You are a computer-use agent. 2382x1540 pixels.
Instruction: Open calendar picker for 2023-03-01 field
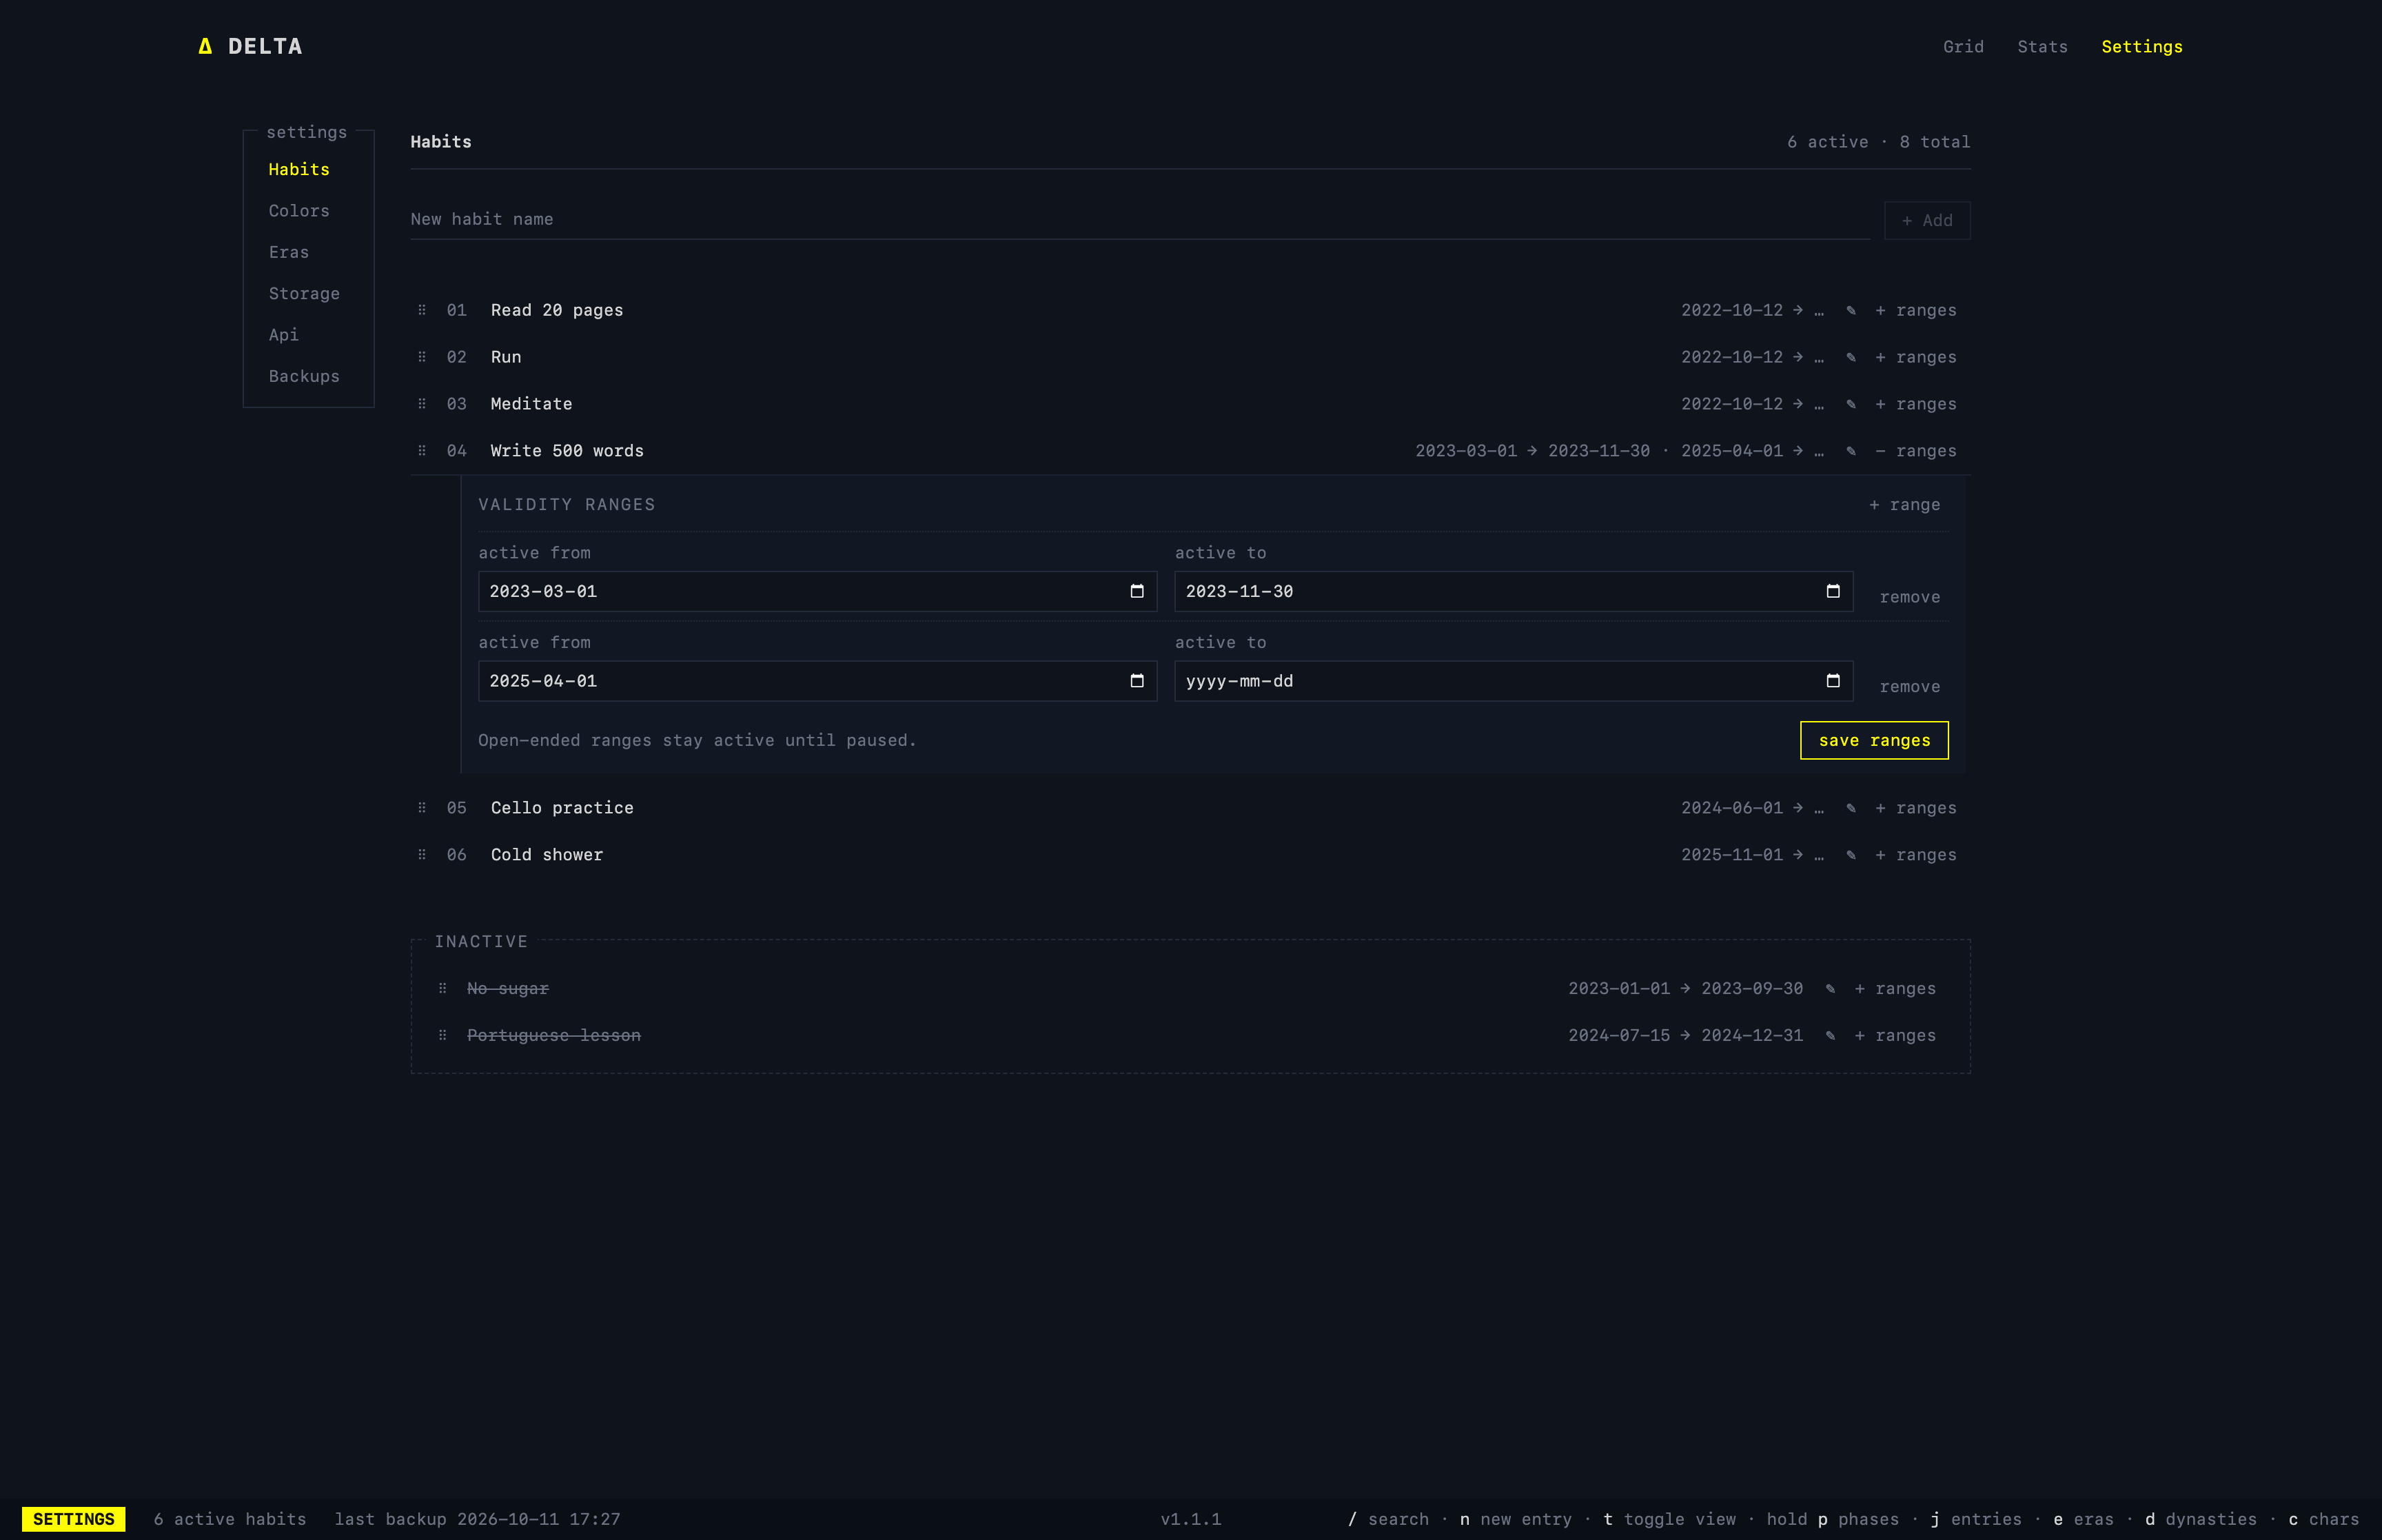coord(1137,591)
